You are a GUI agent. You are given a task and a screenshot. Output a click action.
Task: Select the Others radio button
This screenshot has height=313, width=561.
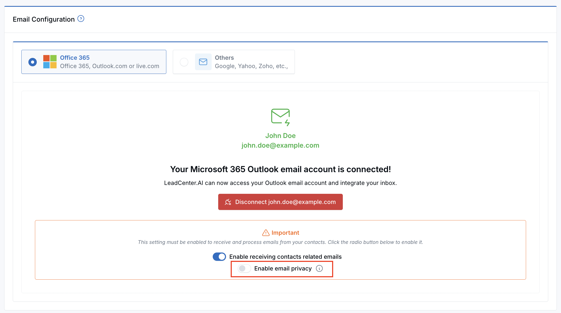[x=184, y=62]
